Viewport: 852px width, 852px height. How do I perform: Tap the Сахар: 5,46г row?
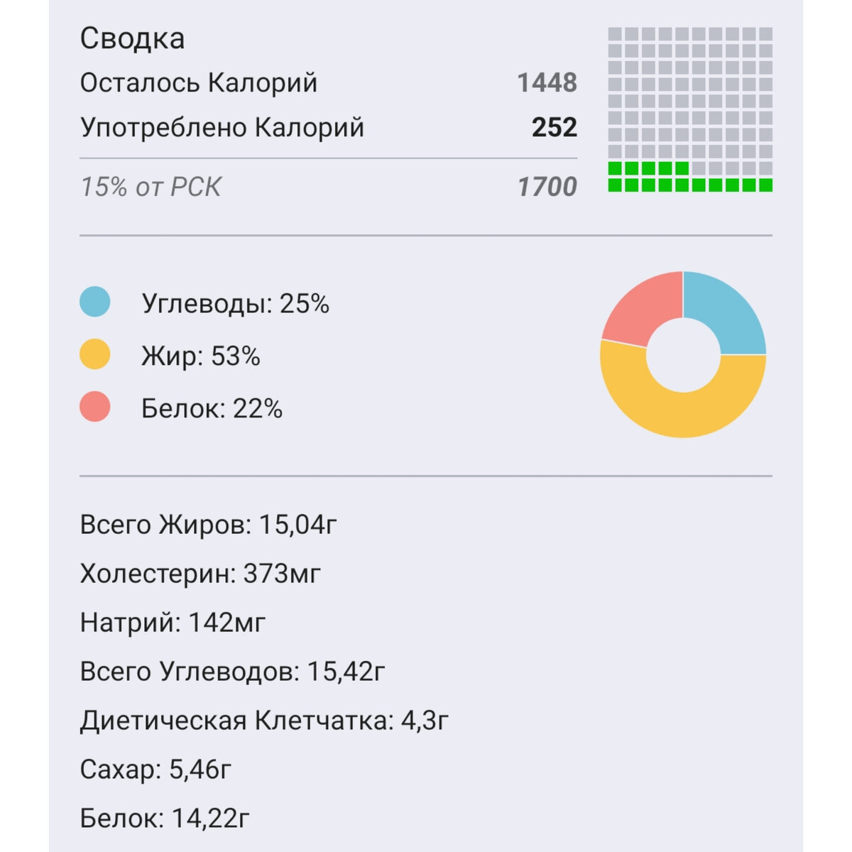pos(155,770)
